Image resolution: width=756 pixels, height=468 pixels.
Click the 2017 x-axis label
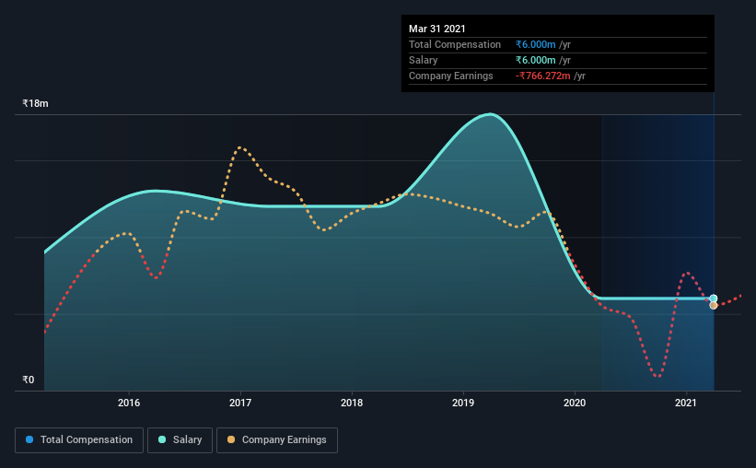coord(240,403)
